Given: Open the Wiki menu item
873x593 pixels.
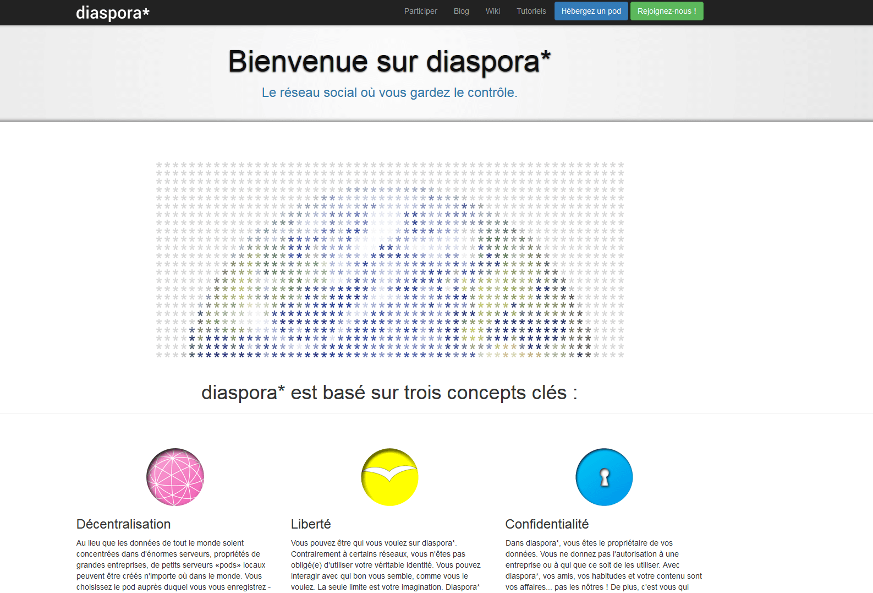Looking at the screenshot, I should point(492,11).
